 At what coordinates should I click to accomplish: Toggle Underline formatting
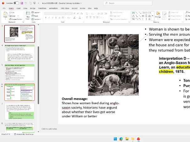[52, 18]
